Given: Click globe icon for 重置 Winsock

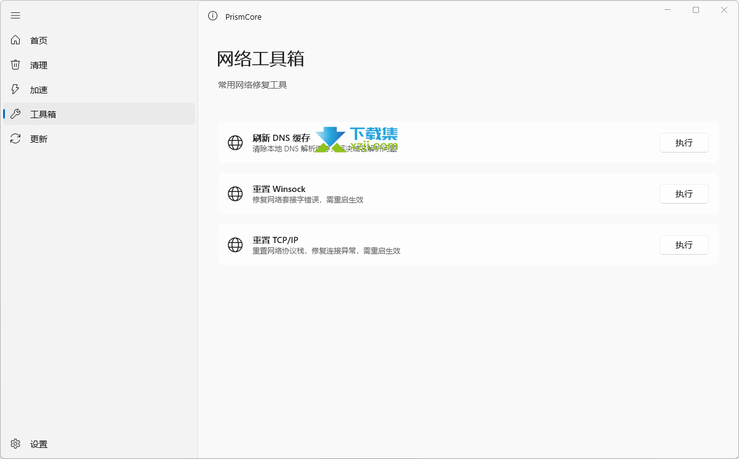Looking at the screenshot, I should (x=235, y=194).
